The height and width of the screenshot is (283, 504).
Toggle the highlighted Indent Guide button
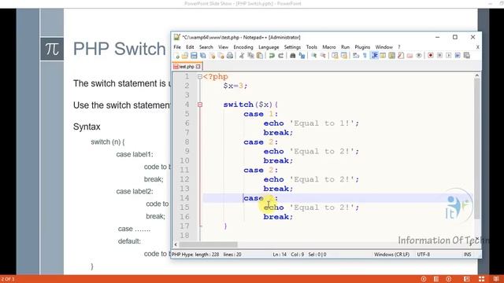375,56
